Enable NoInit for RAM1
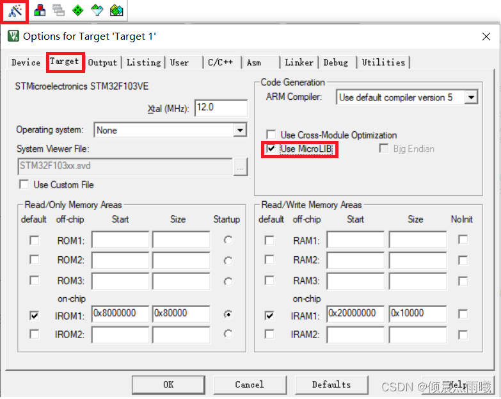Viewport: 501px width, 399px height. [x=463, y=240]
